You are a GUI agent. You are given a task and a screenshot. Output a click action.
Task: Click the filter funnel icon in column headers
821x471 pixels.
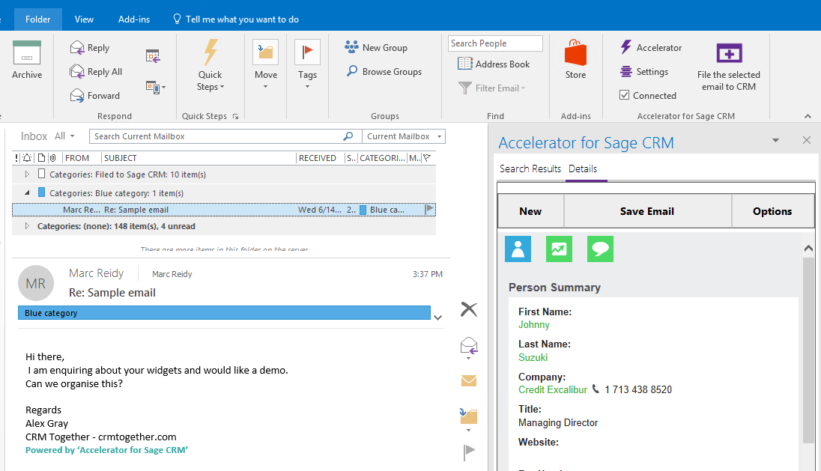click(x=427, y=158)
